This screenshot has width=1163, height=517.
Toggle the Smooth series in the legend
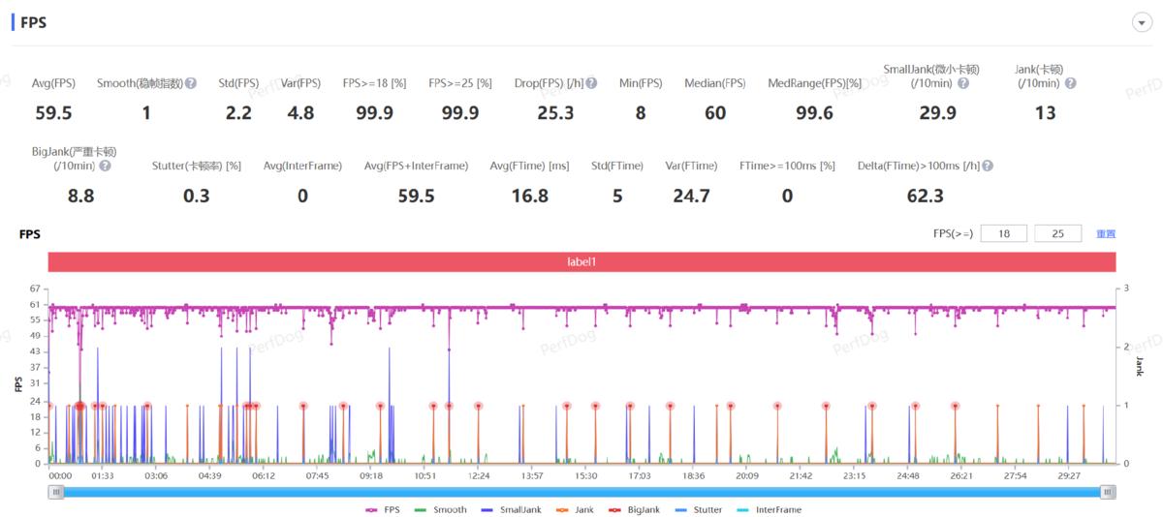click(440, 509)
